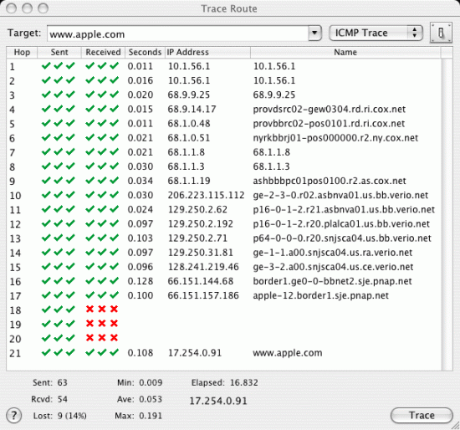Click red X received marks in hop 19
This screenshot has width=460, height=430.
[102, 323]
